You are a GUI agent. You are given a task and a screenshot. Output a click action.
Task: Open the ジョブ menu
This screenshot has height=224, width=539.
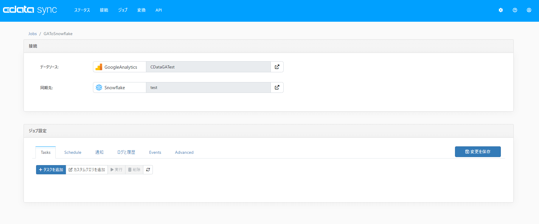coord(123,10)
